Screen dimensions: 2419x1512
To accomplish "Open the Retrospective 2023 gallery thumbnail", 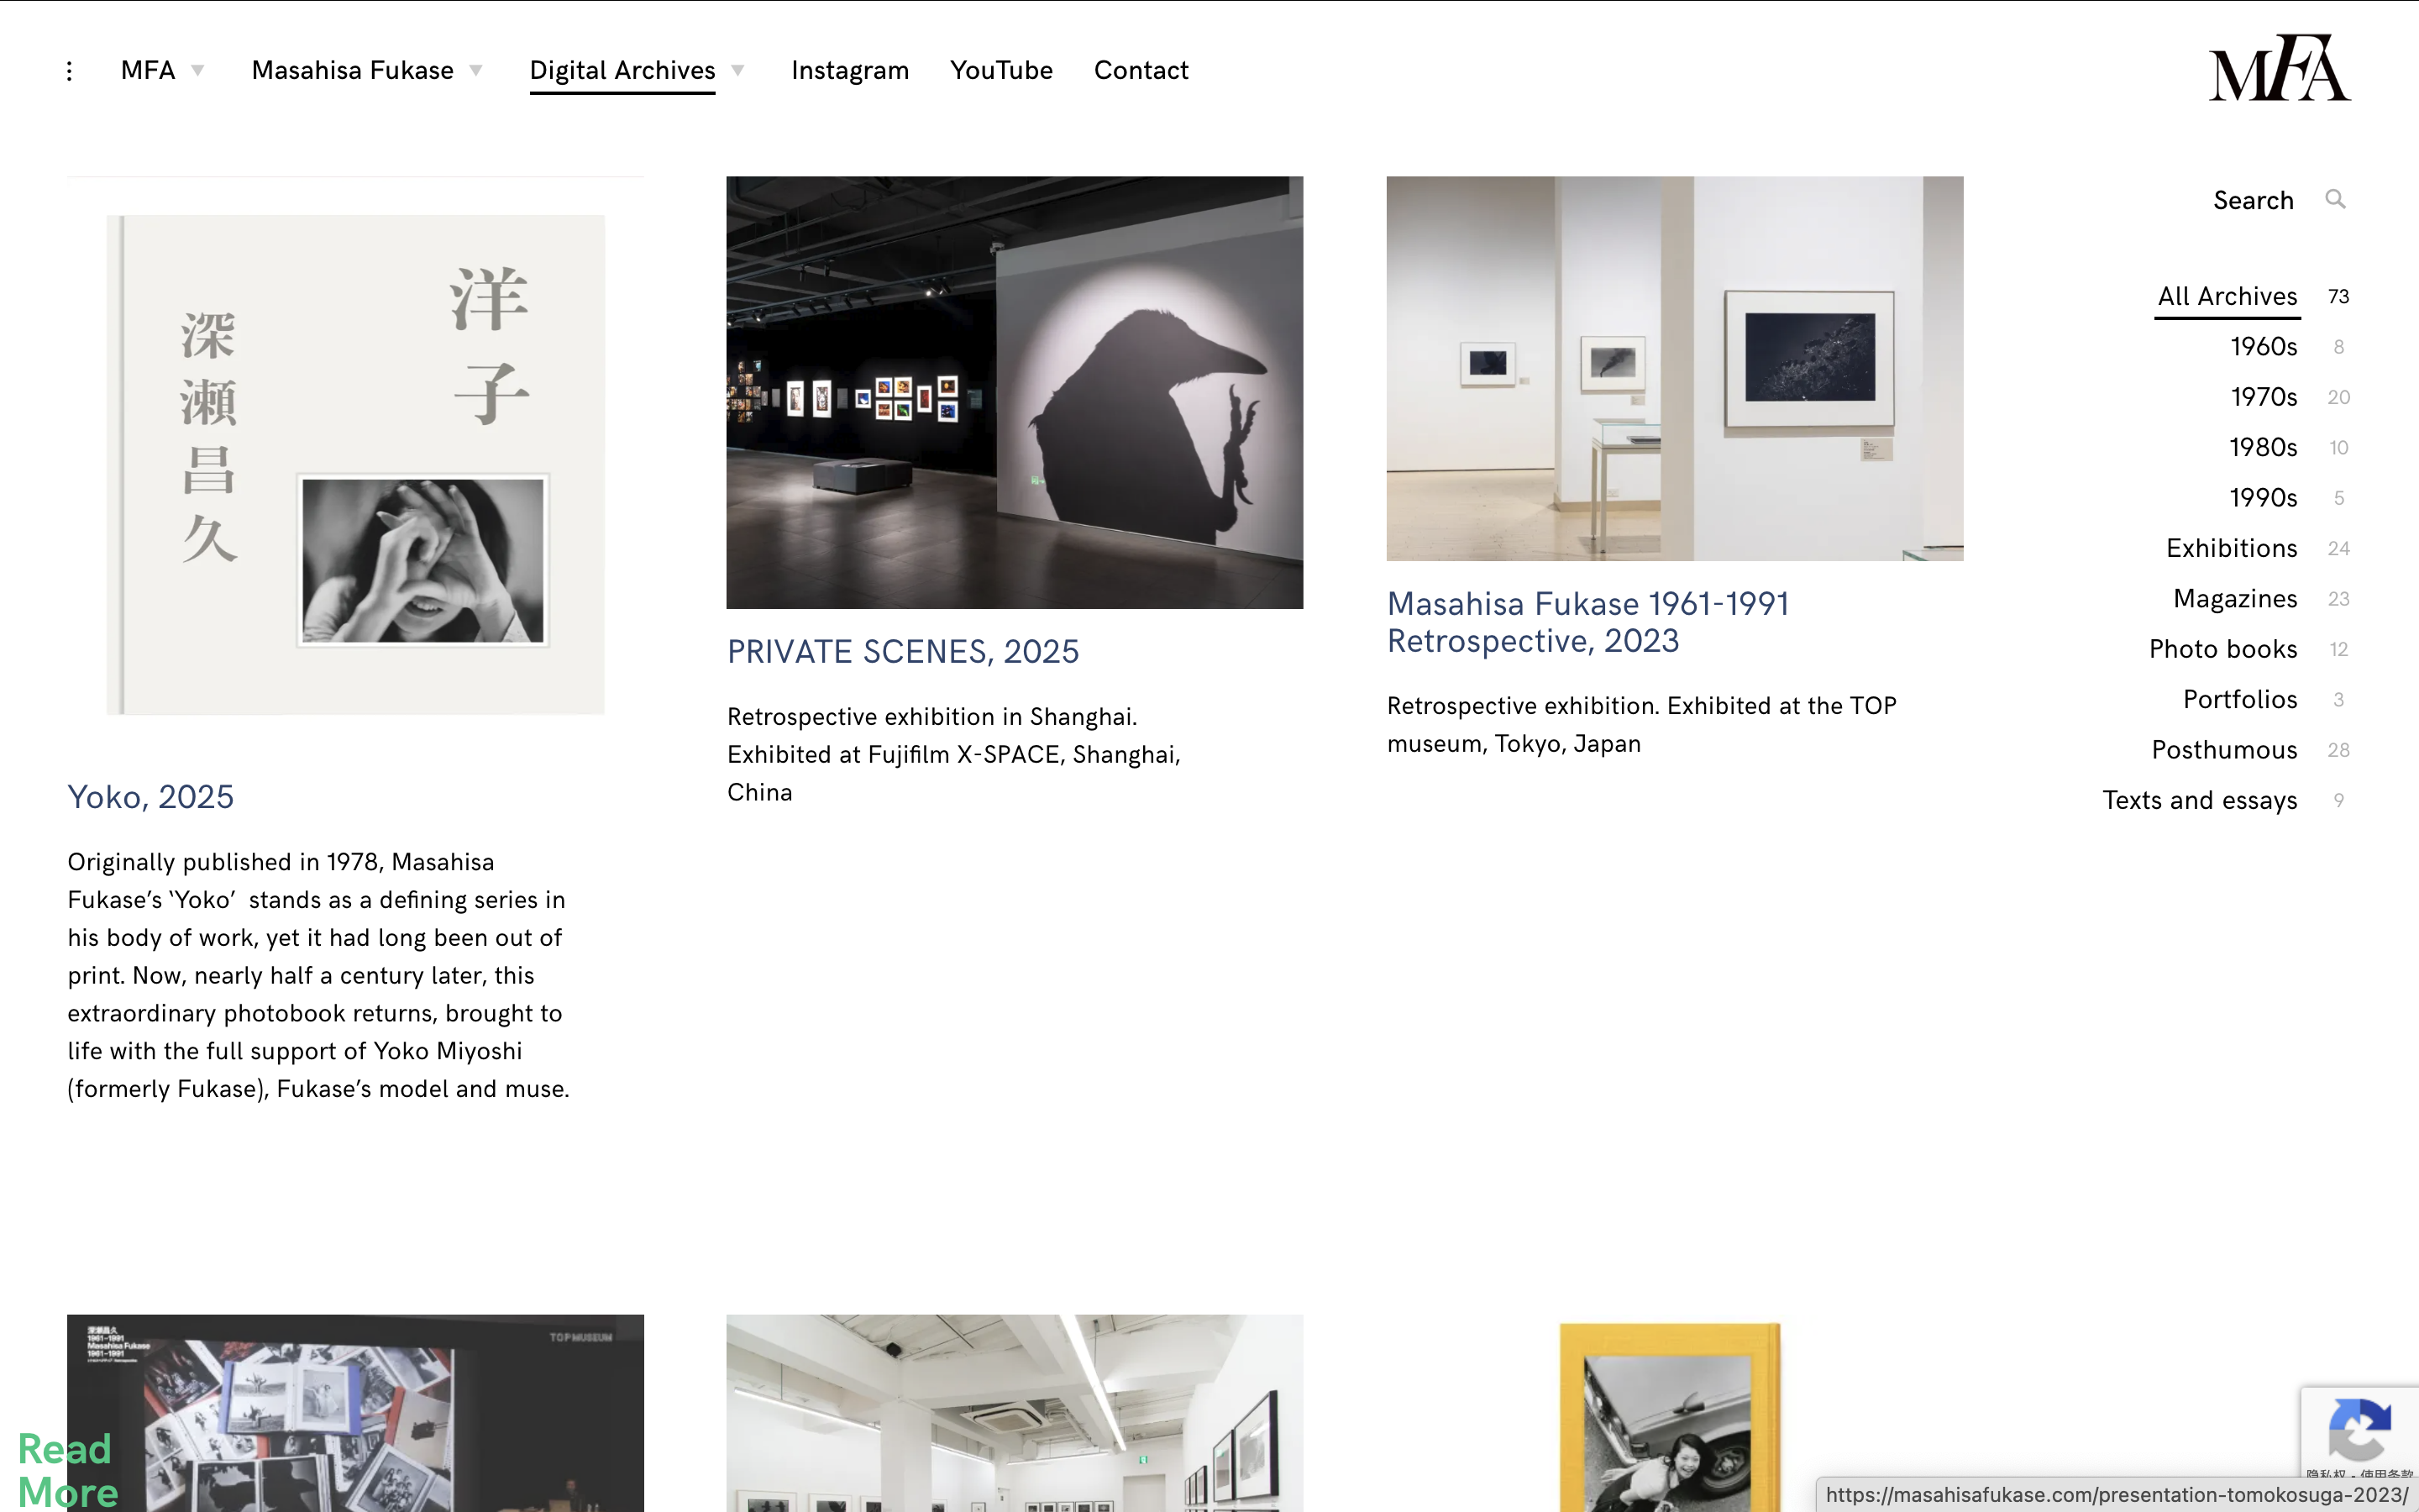I will [x=1674, y=368].
